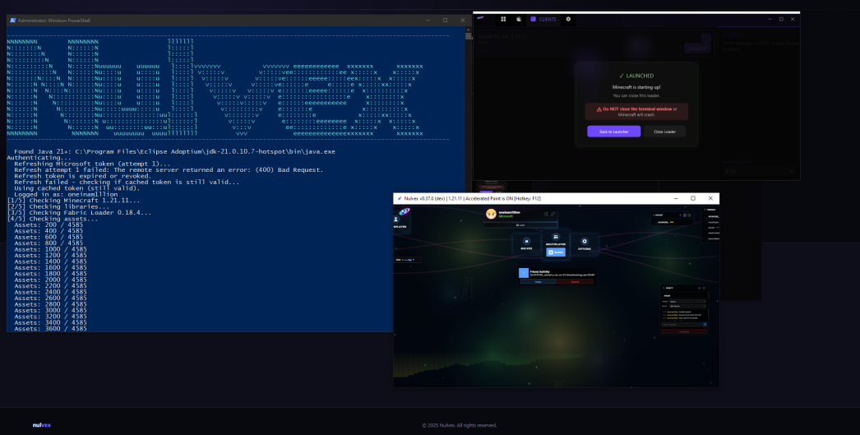The image size is (860, 435).
Task: Select 'Assets: 3600 / 4585' line
Action: [x=50, y=329]
